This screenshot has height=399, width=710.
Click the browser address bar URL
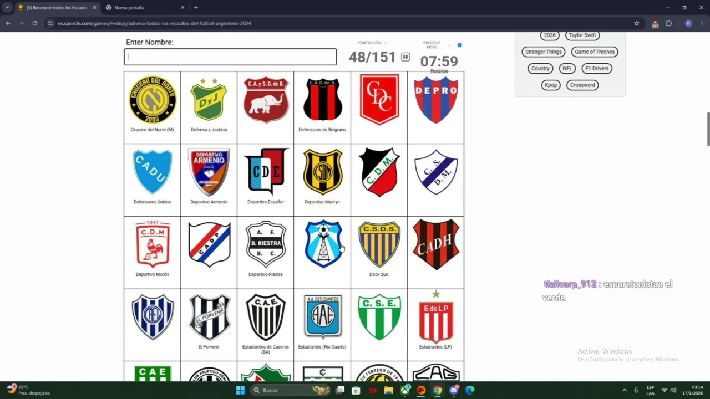(155, 23)
